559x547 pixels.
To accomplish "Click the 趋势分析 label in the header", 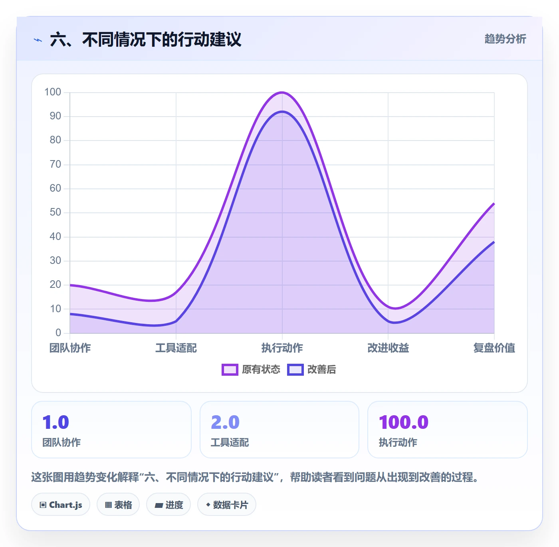I will coord(505,39).
